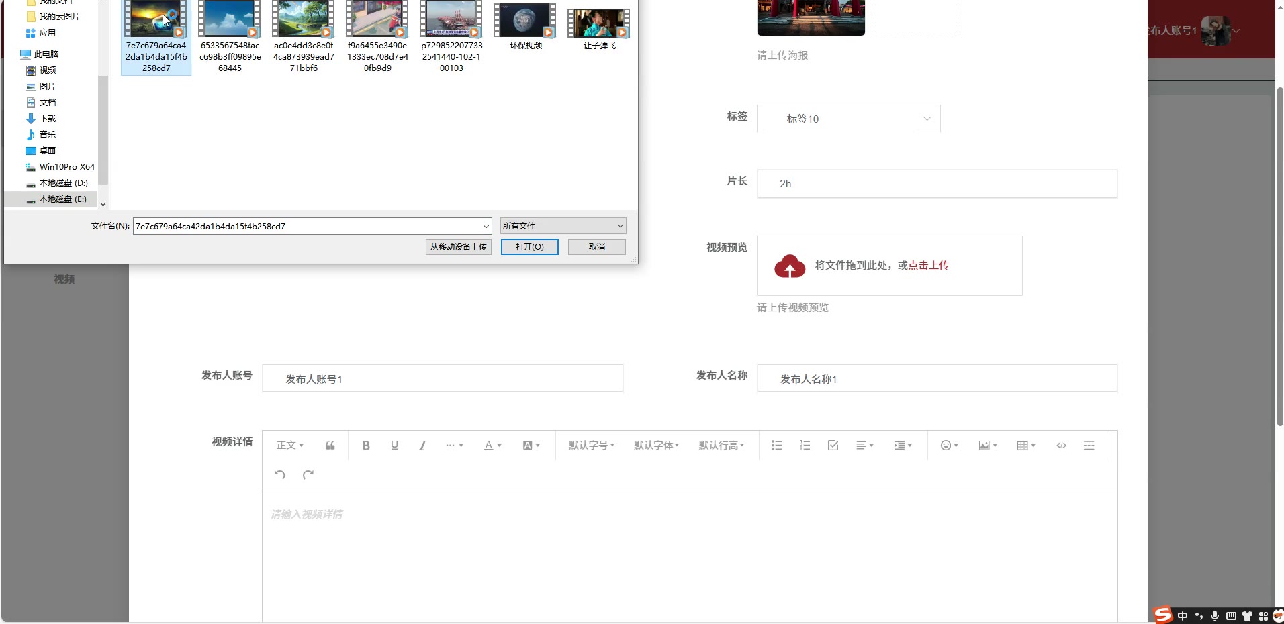The height and width of the screenshot is (624, 1284).
Task: Open the more text styles menu
Action: coord(455,446)
